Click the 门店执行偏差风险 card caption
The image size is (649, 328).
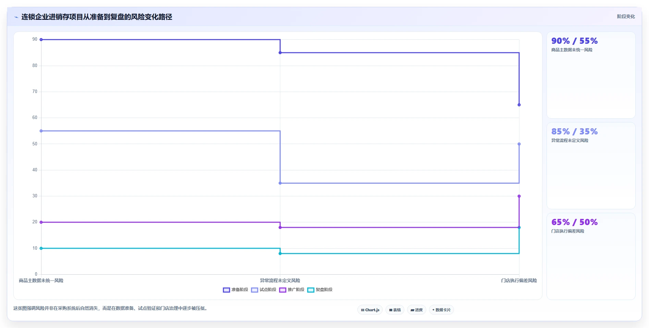(567, 231)
